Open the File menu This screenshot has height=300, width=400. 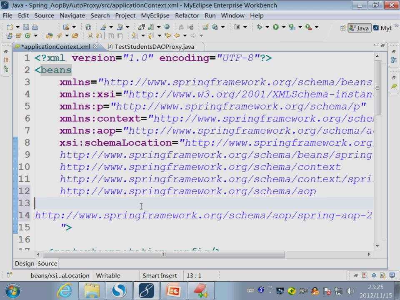pos(7,15)
